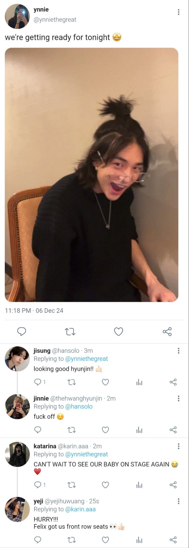Screen dimensions: 189x548
Task: Open jinnie's profile avatar
Action: tap(17, 407)
